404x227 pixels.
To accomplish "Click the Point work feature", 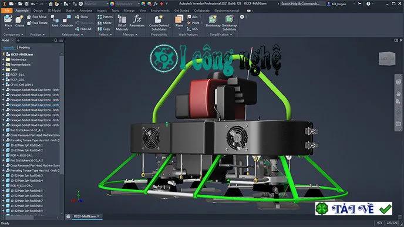I will (x=194, y=23).
